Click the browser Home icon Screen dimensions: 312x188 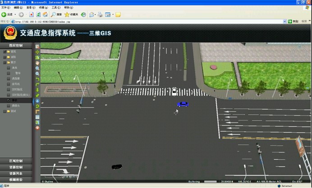coord(46,14)
